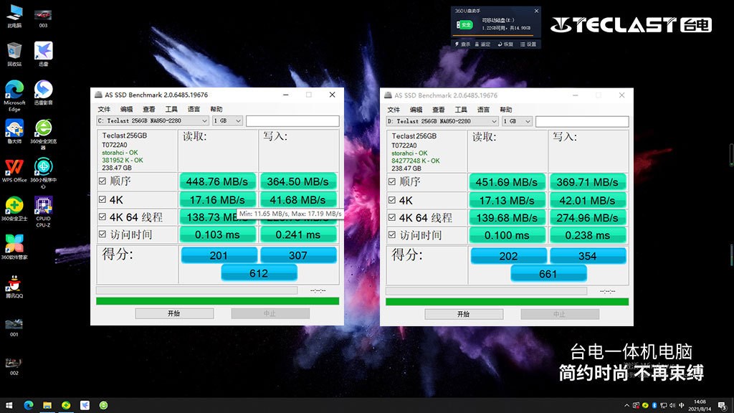Click the 360安全浏览器 desktop icon
Image resolution: width=734 pixels, height=413 pixels.
click(43, 129)
